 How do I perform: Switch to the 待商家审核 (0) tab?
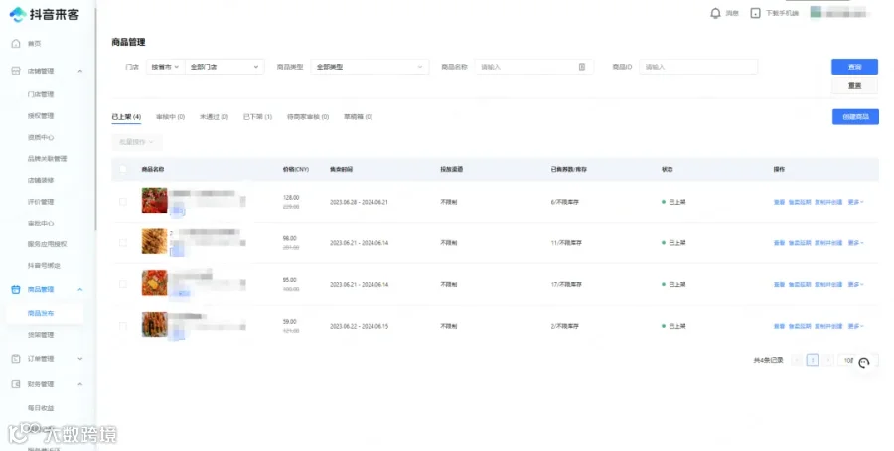tap(308, 117)
